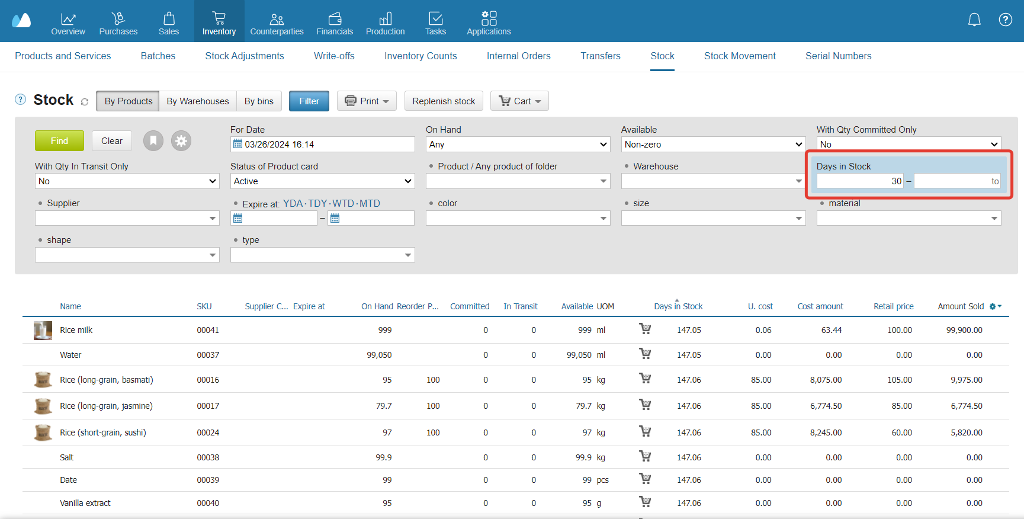Open the notifications bell icon
This screenshot has height=519, width=1024.
coord(974,20)
